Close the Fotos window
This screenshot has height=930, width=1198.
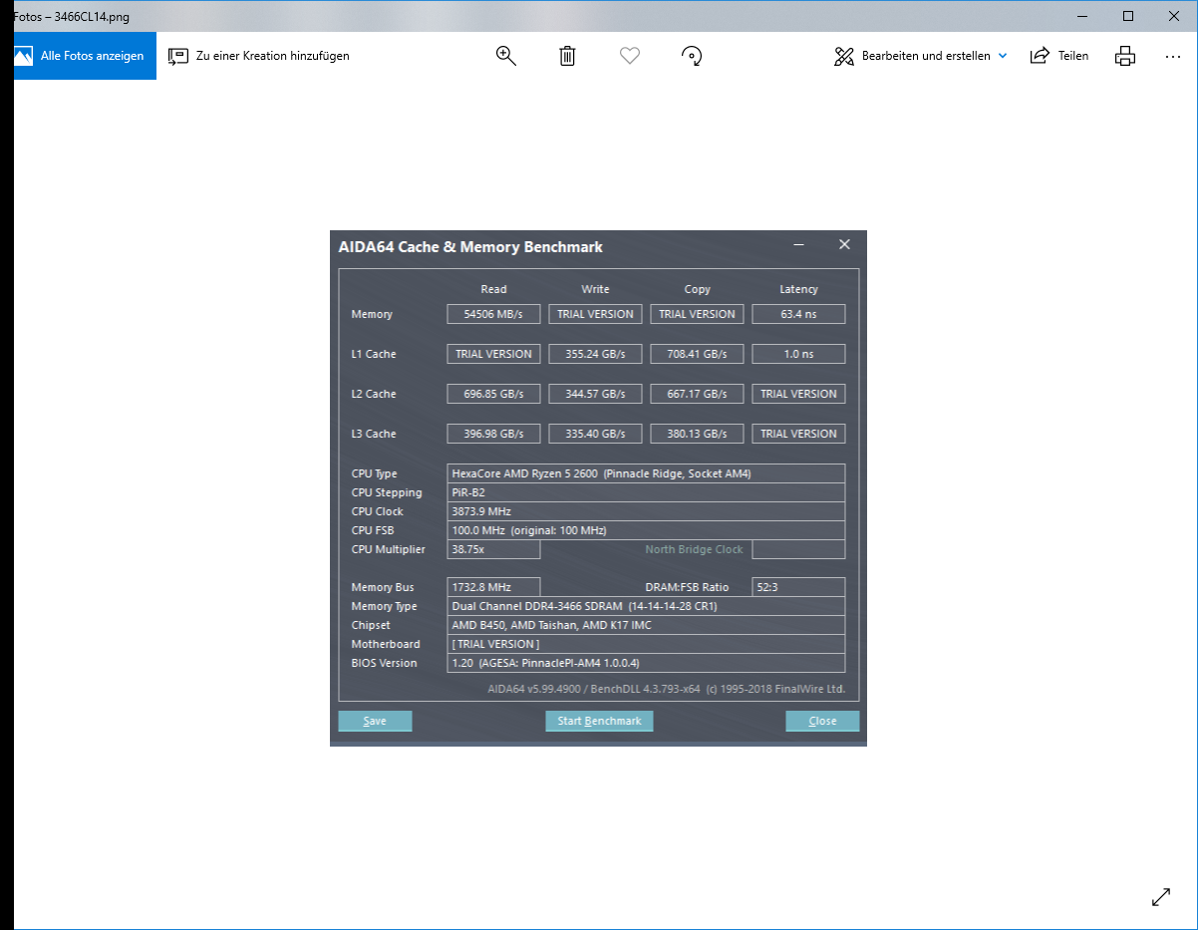click(1174, 16)
